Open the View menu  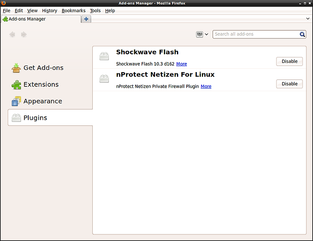click(32, 10)
